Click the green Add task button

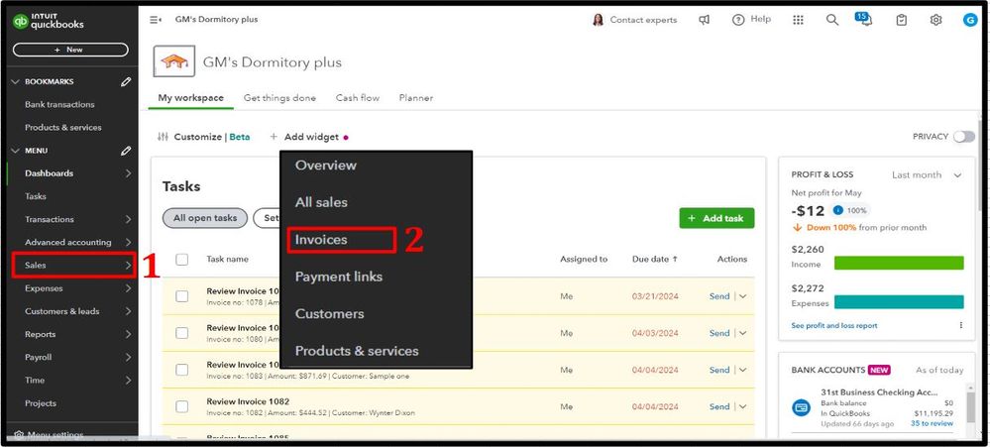716,218
